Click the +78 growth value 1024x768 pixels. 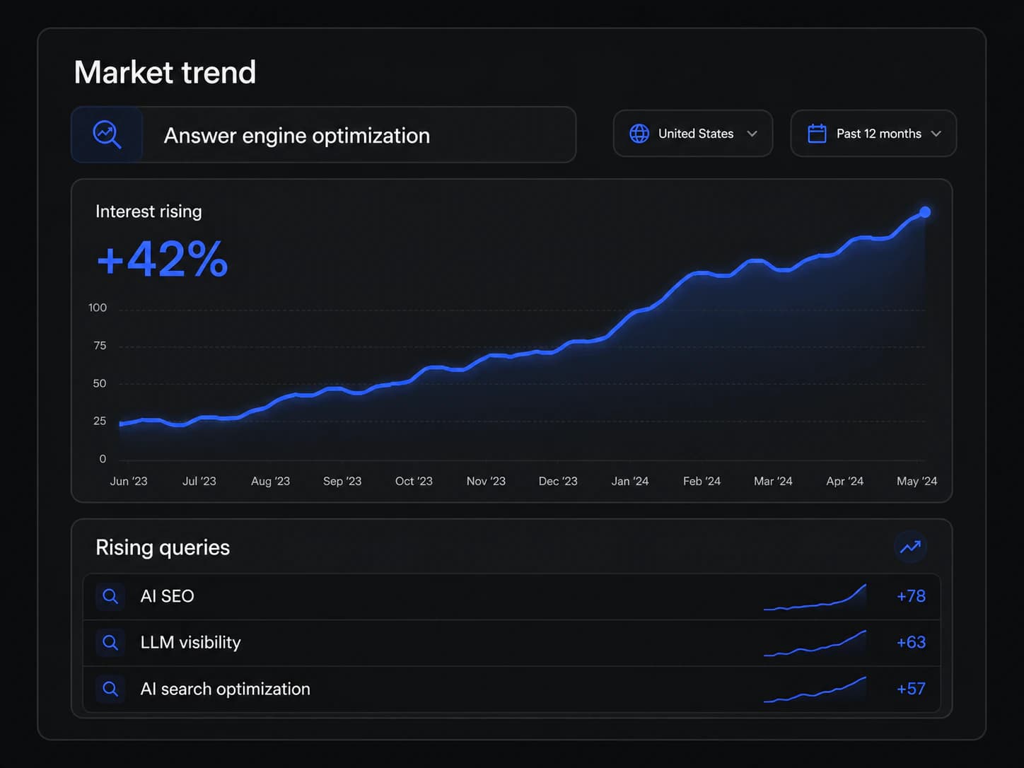click(x=911, y=596)
